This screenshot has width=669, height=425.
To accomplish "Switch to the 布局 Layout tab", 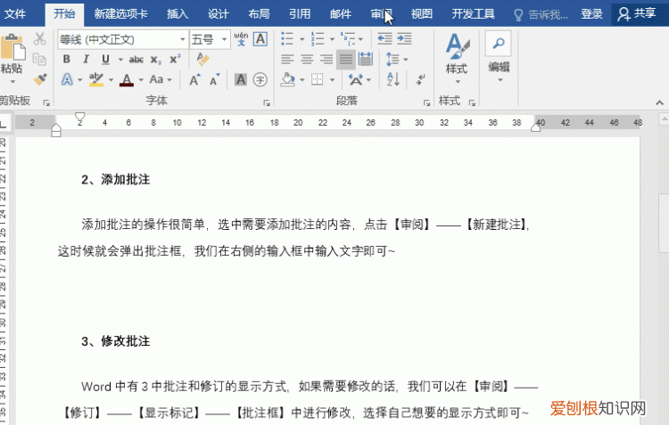I will click(259, 14).
